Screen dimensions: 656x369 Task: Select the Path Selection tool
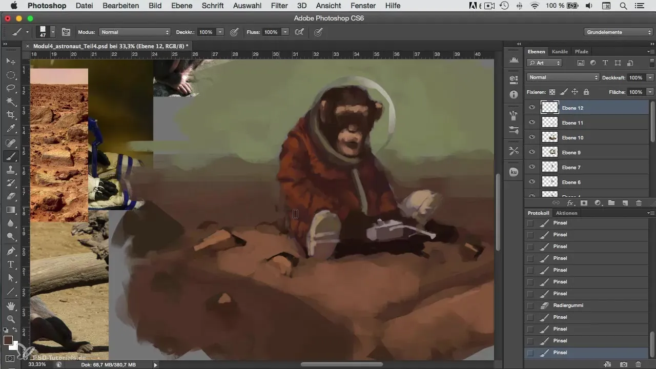tap(11, 278)
